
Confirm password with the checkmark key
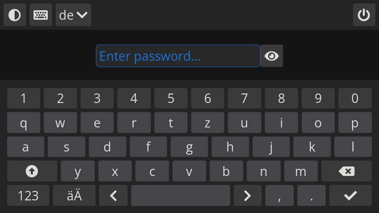point(351,195)
